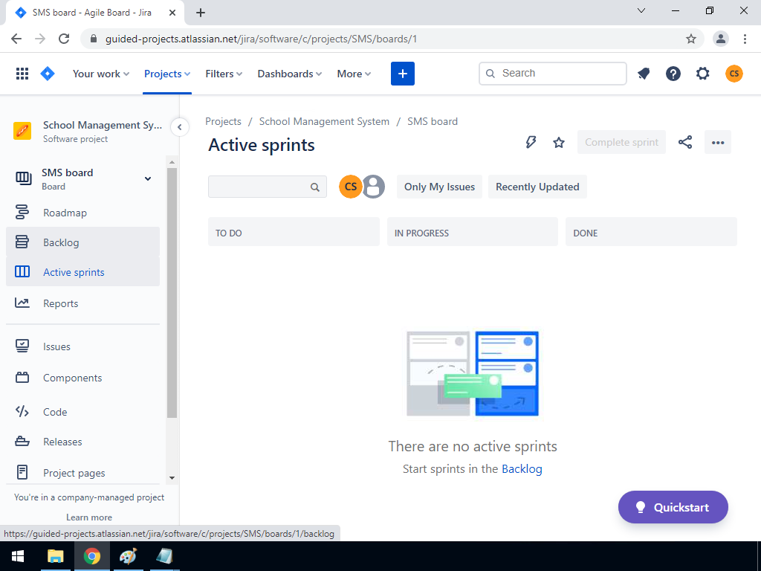
Task: Open CS profile avatar in top navigation
Action: click(x=734, y=74)
